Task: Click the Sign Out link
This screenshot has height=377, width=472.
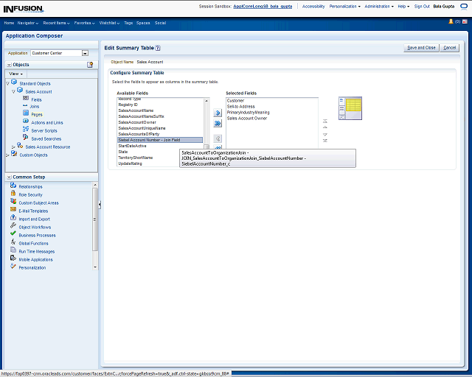Action: coord(422,6)
